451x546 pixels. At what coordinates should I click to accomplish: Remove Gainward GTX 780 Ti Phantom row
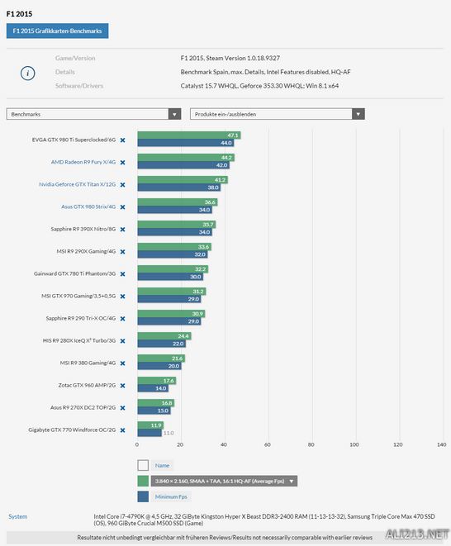[122, 273]
